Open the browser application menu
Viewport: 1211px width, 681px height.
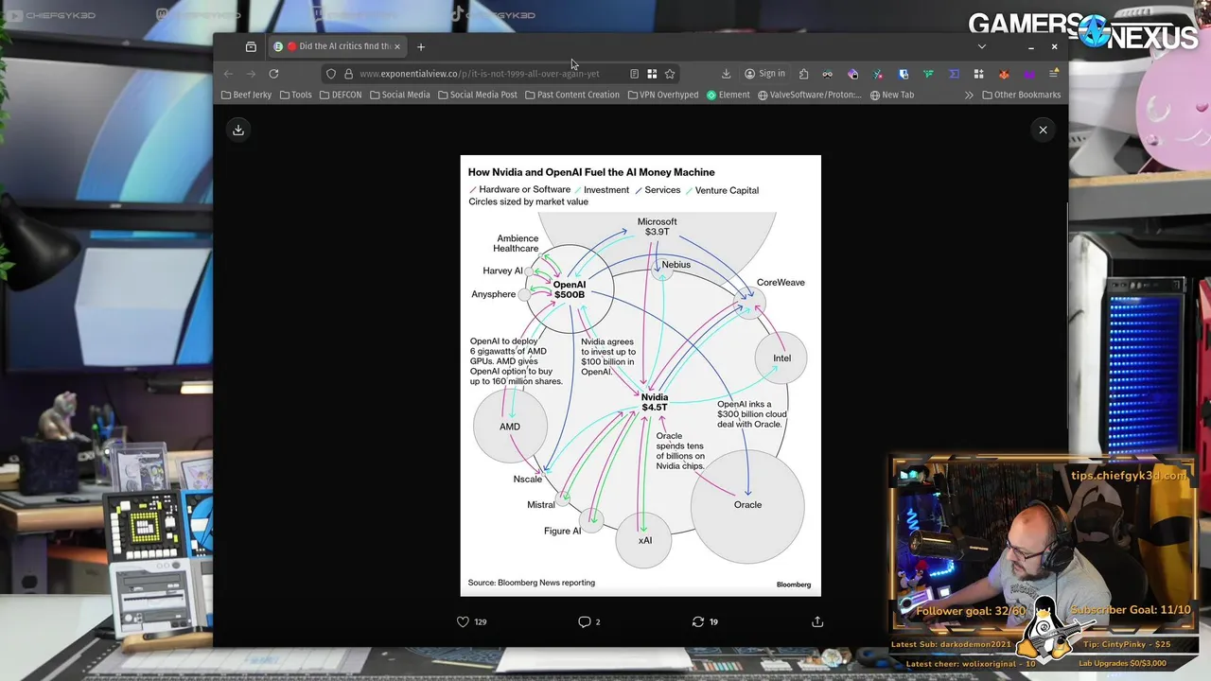[1053, 74]
